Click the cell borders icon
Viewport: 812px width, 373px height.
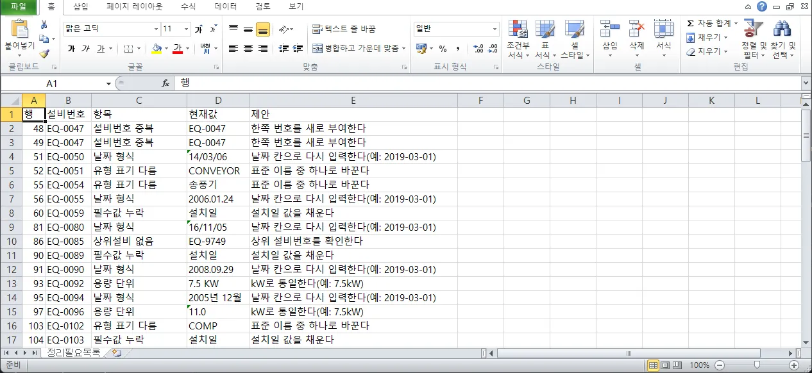click(x=128, y=49)
